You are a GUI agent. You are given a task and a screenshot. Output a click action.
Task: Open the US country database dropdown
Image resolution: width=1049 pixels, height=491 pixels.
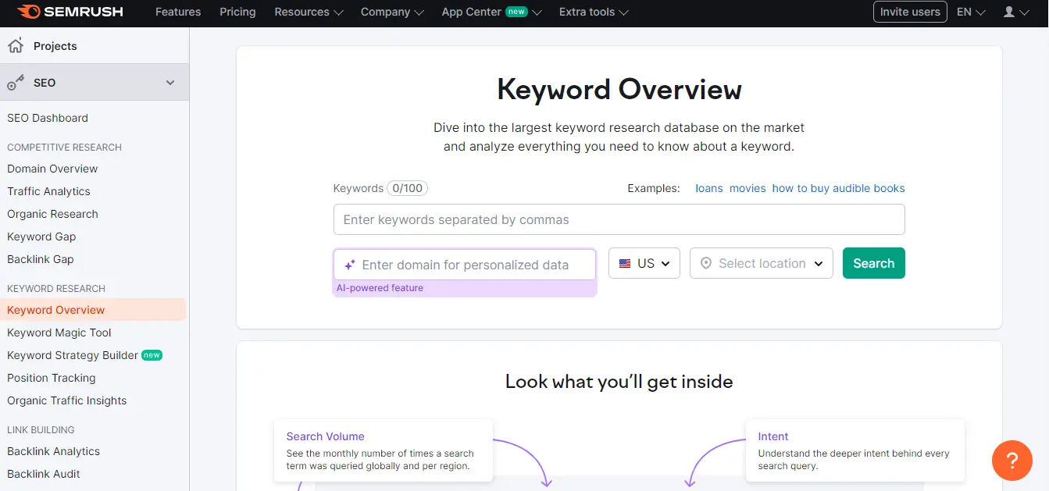coord(644,264)
